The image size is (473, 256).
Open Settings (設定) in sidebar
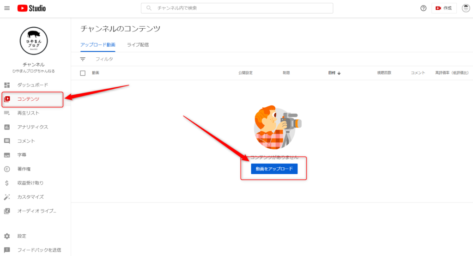22,236
